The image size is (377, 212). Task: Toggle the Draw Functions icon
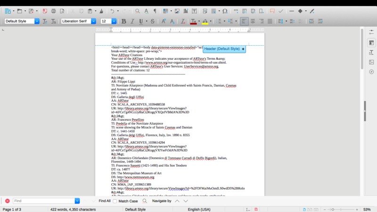tap(312, 11)
